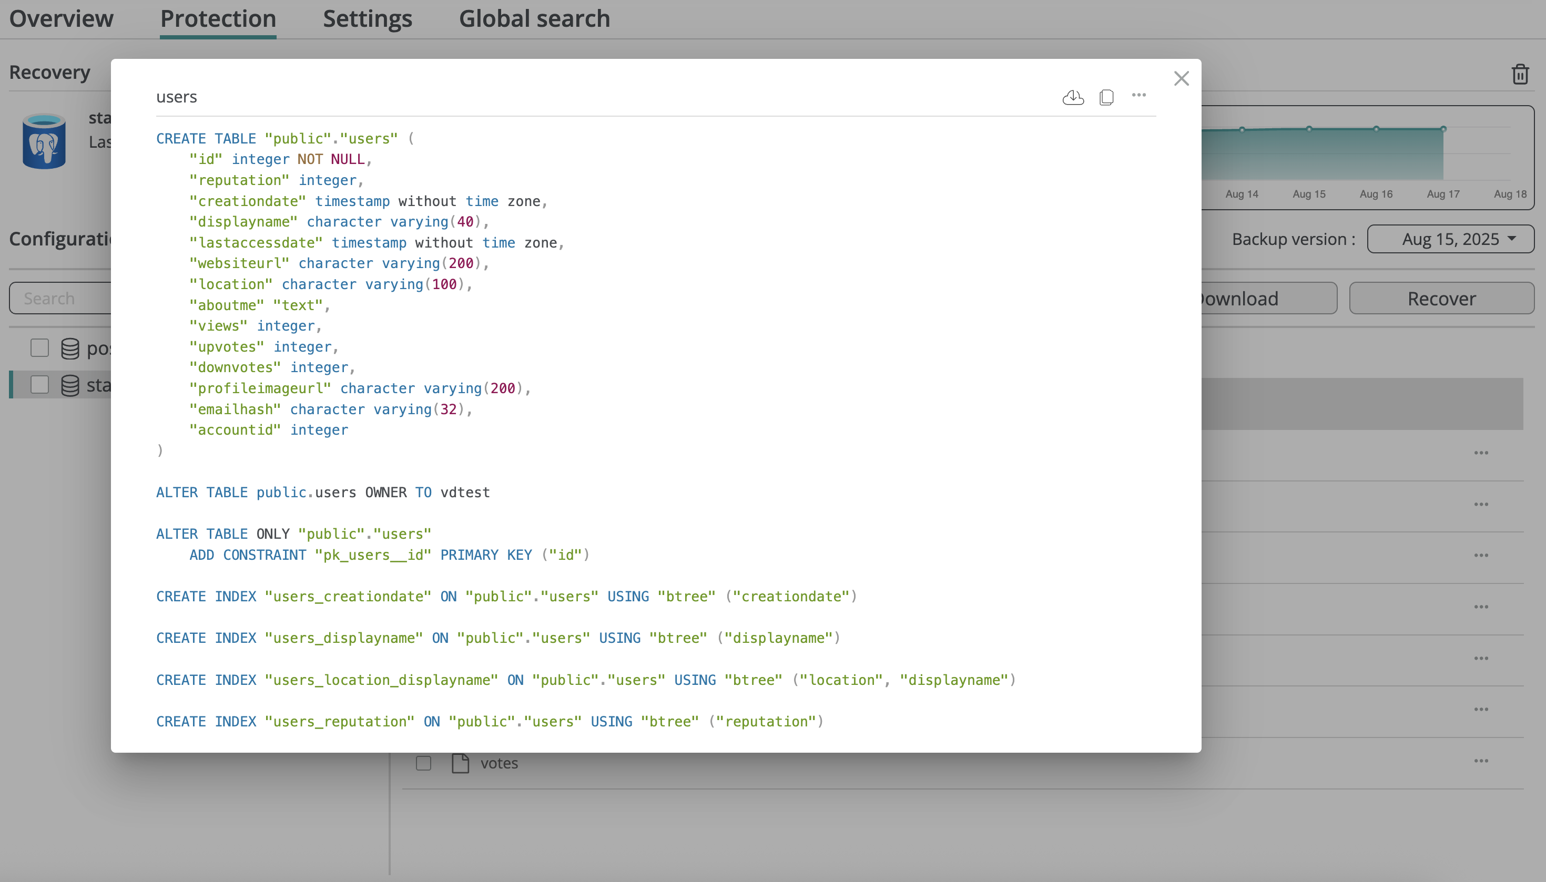Screen dimensions: 1546x882
Task: Close the users schema dialog
Action: (x=1181, y=78)
